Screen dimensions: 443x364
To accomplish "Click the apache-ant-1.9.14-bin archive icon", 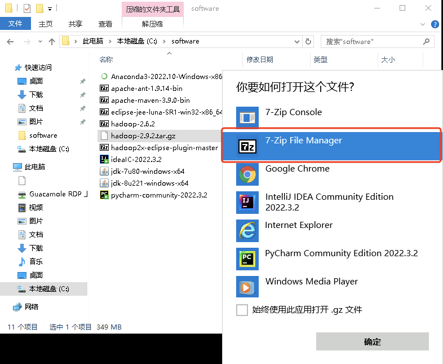I will [x=104, y=88].
